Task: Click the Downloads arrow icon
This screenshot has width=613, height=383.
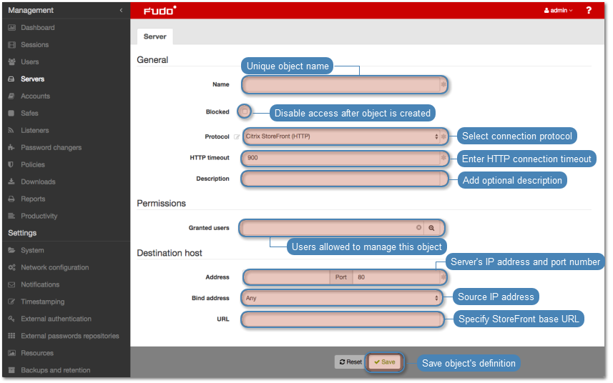Action: [11, 181]
